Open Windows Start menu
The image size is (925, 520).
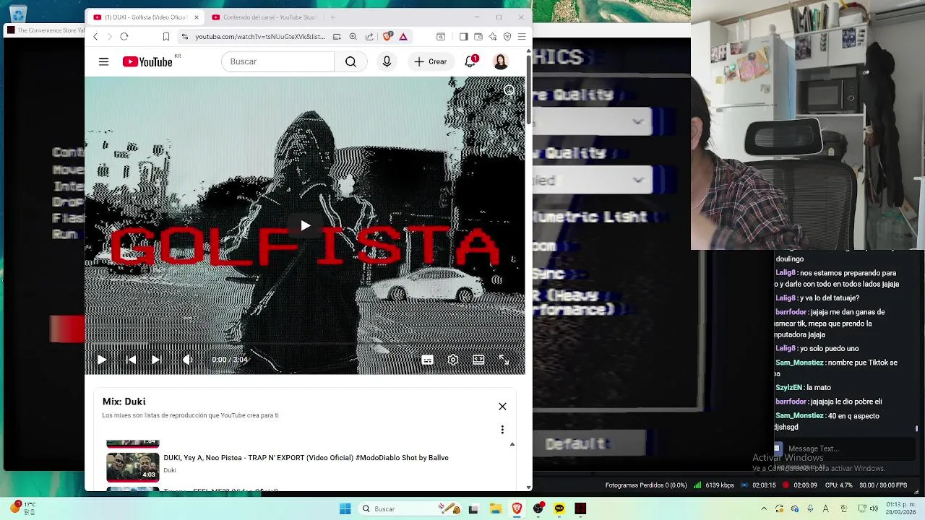(345, 509)
